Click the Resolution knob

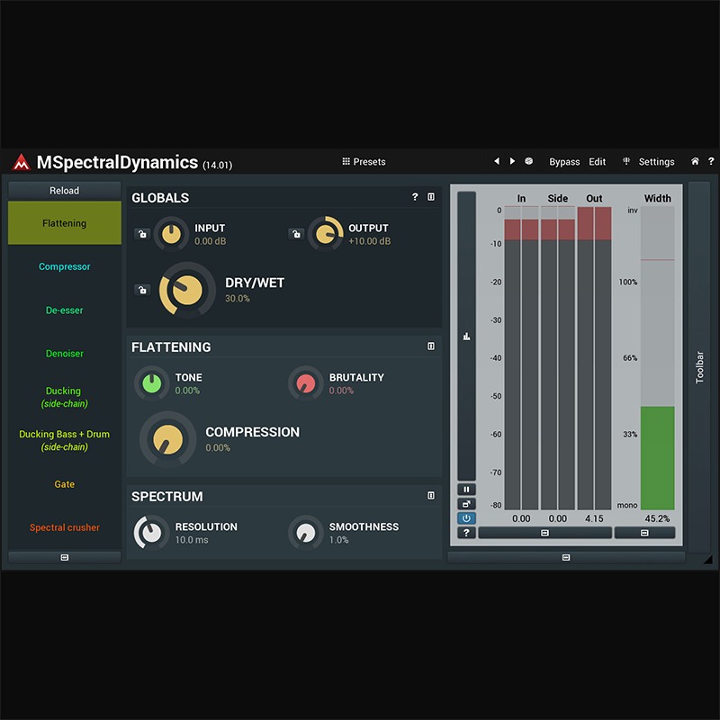point(151,533)
